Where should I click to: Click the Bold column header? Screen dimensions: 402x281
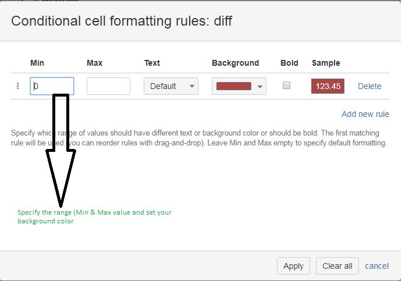click(289, 63)
